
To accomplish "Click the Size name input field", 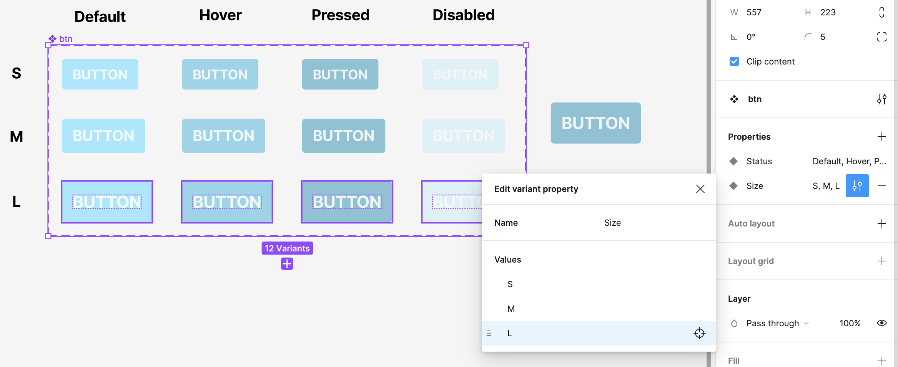I will click(x=654, y=223).
